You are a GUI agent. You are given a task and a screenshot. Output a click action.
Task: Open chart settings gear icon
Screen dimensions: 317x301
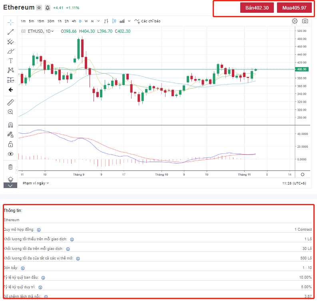click(x=295, y=21)
